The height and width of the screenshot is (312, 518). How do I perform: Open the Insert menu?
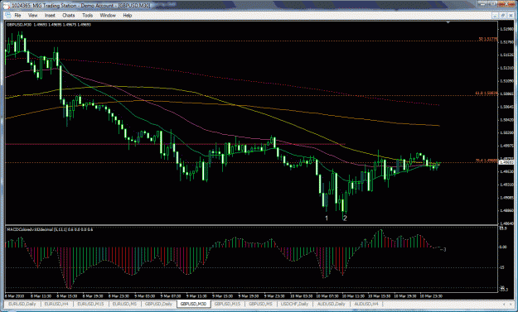[x=50, y=15]
